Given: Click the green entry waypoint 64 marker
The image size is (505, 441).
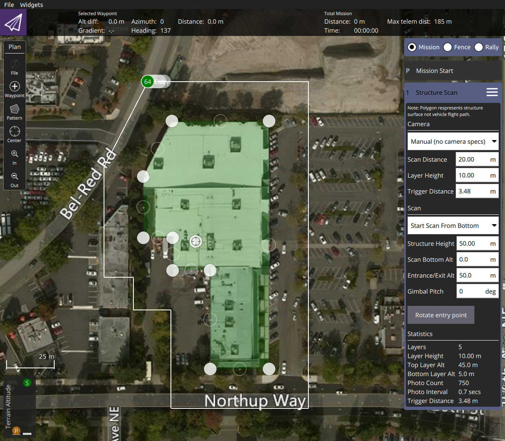Looking at the screenshot, I should (x=147, y=82).
